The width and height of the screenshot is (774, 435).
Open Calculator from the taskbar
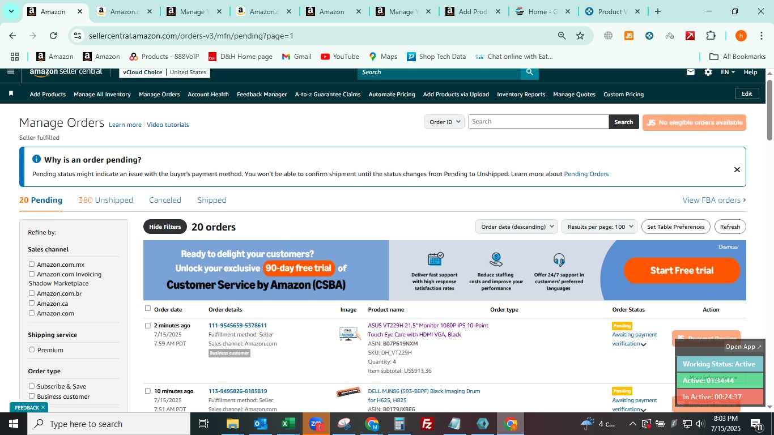pyautogui.click(x=399, y=424)
